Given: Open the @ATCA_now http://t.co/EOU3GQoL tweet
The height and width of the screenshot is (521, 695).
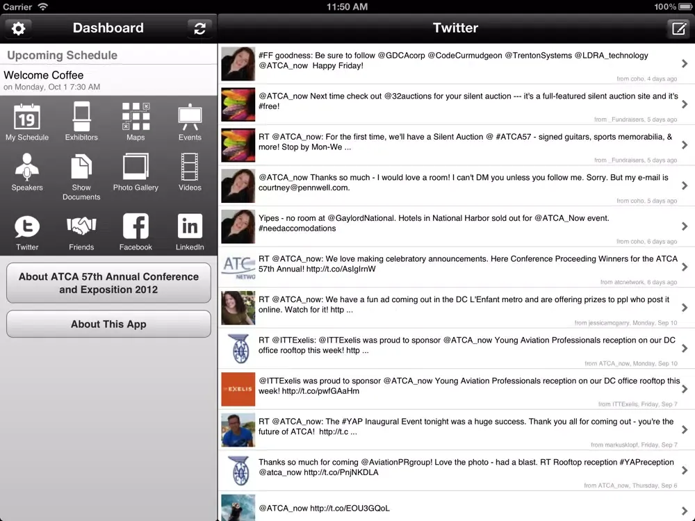Looking at the screenshot, I should coord(457,506).
